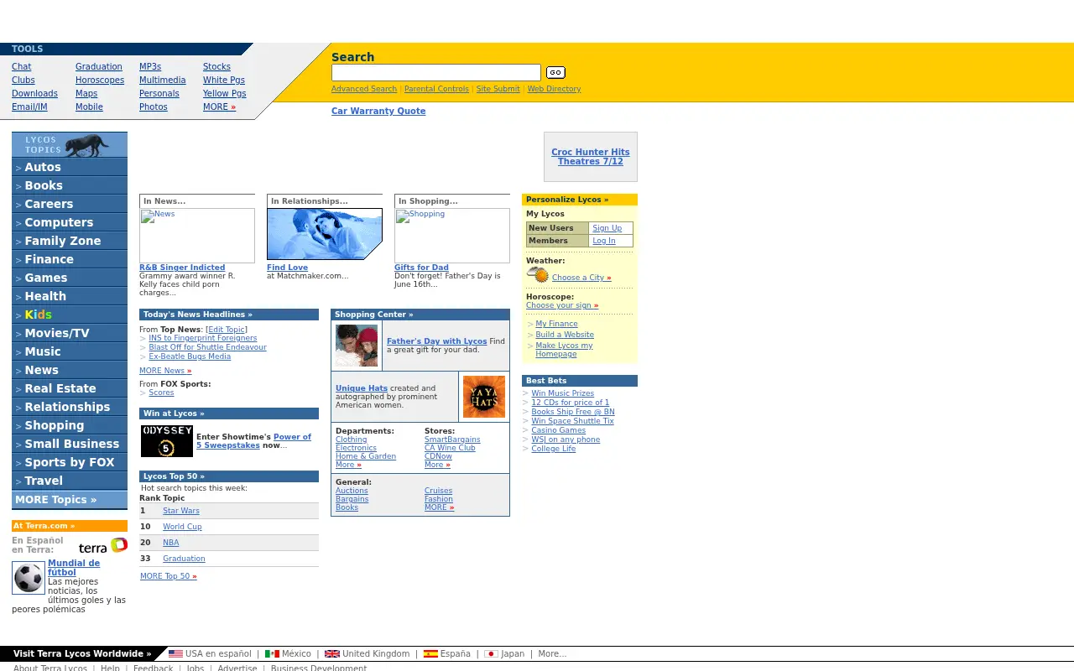Viewport: 1074px width, 671px height.
Task: Click the Sign Up link
Action: point(607,228)
